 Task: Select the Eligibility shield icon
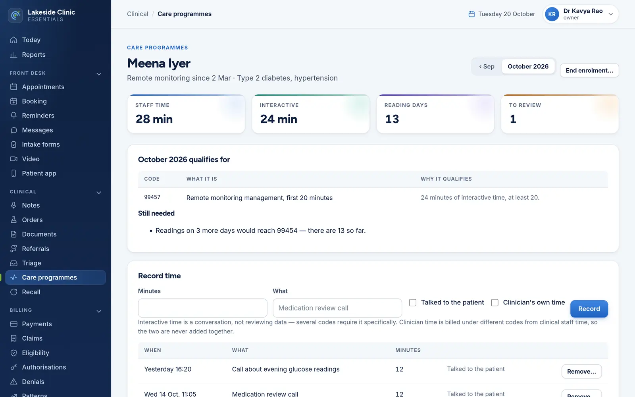pyautogui.click(x=14, y=353)
